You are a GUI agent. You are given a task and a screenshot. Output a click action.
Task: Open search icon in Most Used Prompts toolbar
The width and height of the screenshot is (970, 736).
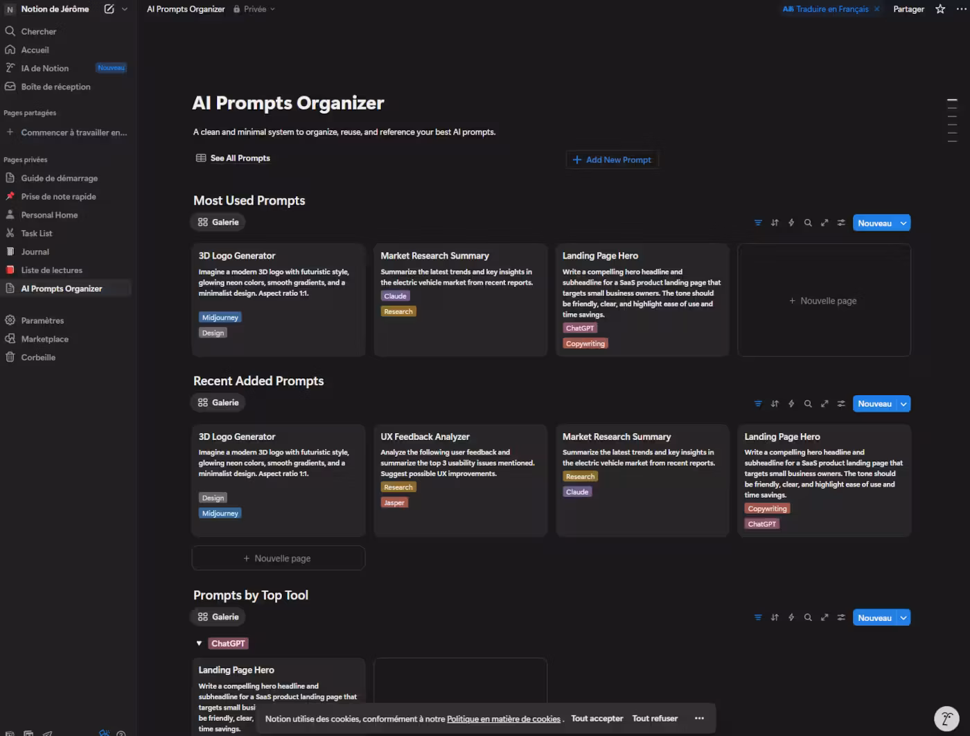(808, 223)
